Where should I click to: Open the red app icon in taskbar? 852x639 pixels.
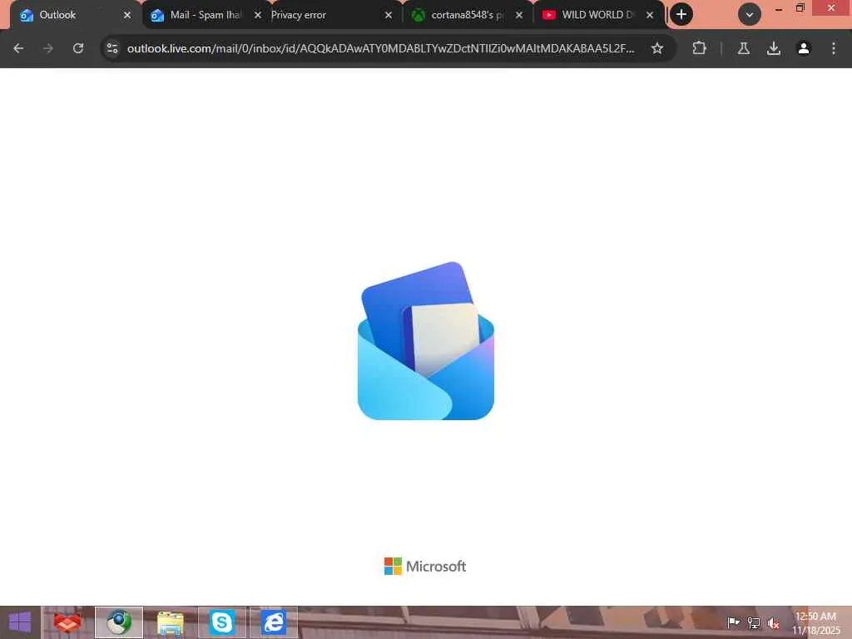(67, 622)
